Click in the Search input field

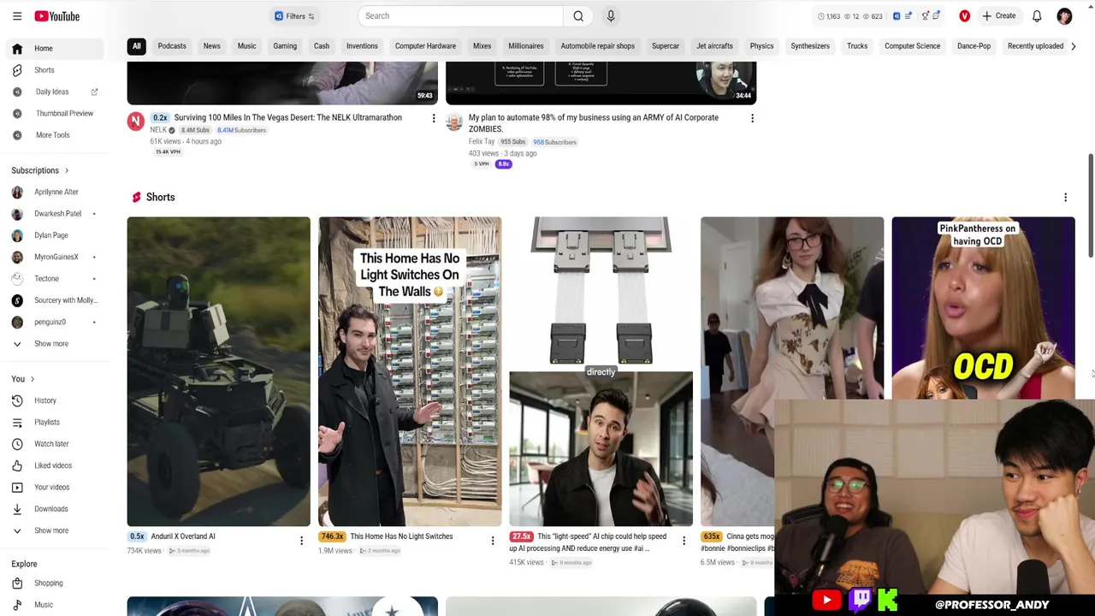click(x=460, y=16)
